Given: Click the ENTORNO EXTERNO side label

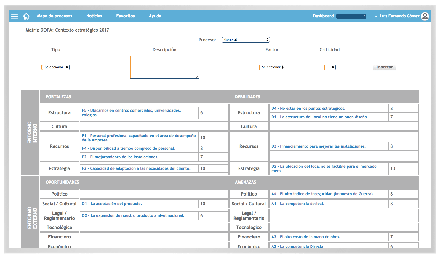Looking at the screenshot, I should click(x=32, y=218).
